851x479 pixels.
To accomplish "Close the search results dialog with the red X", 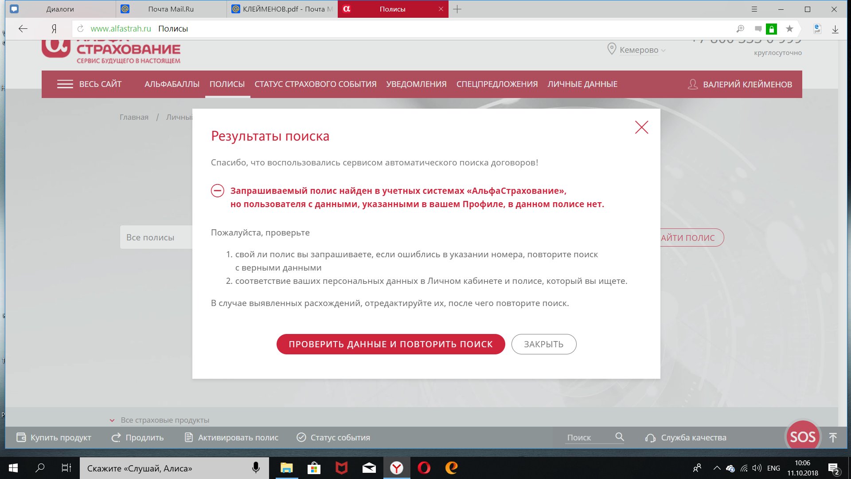I will click(x=641, y=127).
